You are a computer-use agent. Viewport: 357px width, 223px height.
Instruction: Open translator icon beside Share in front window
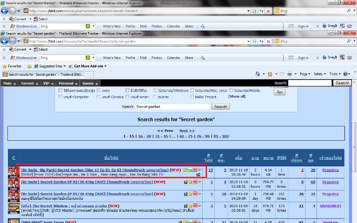click(x=203, y=58)
